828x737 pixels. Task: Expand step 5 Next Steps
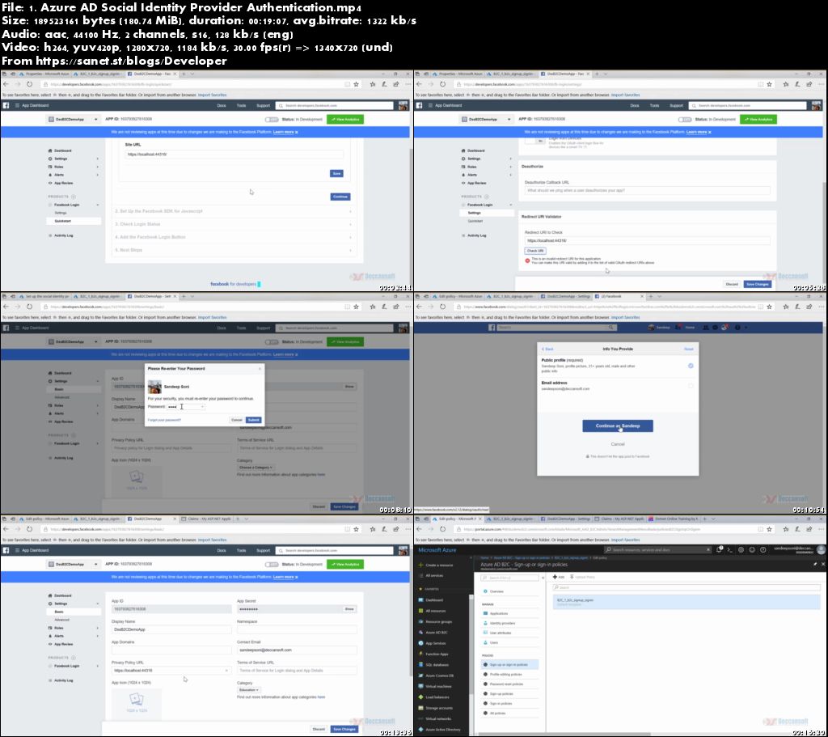pyautogui.click(x=234, y=250)
